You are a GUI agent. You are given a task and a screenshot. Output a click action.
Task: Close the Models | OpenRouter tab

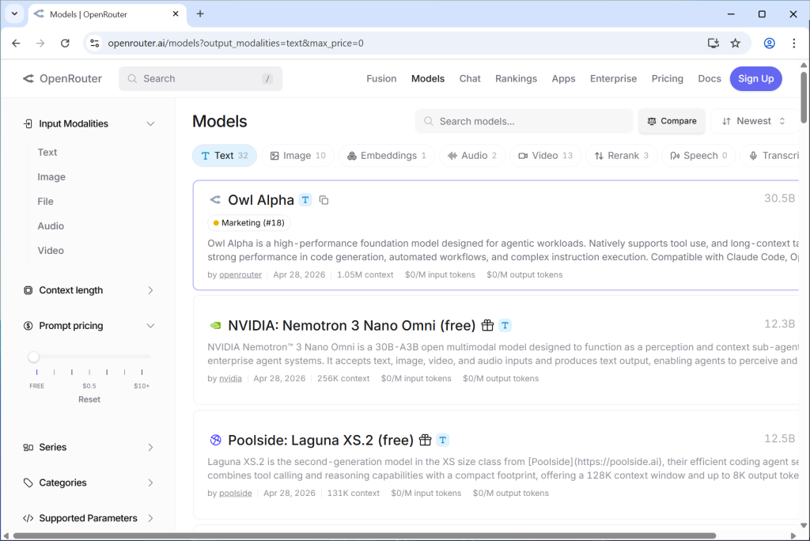[x=176, y=14]
